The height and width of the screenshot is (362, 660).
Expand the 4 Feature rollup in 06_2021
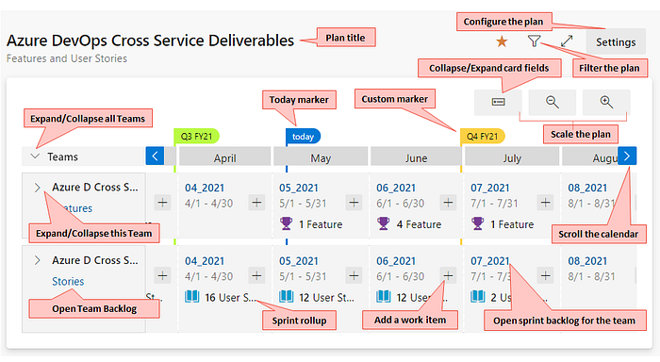(x=408, y=224)
